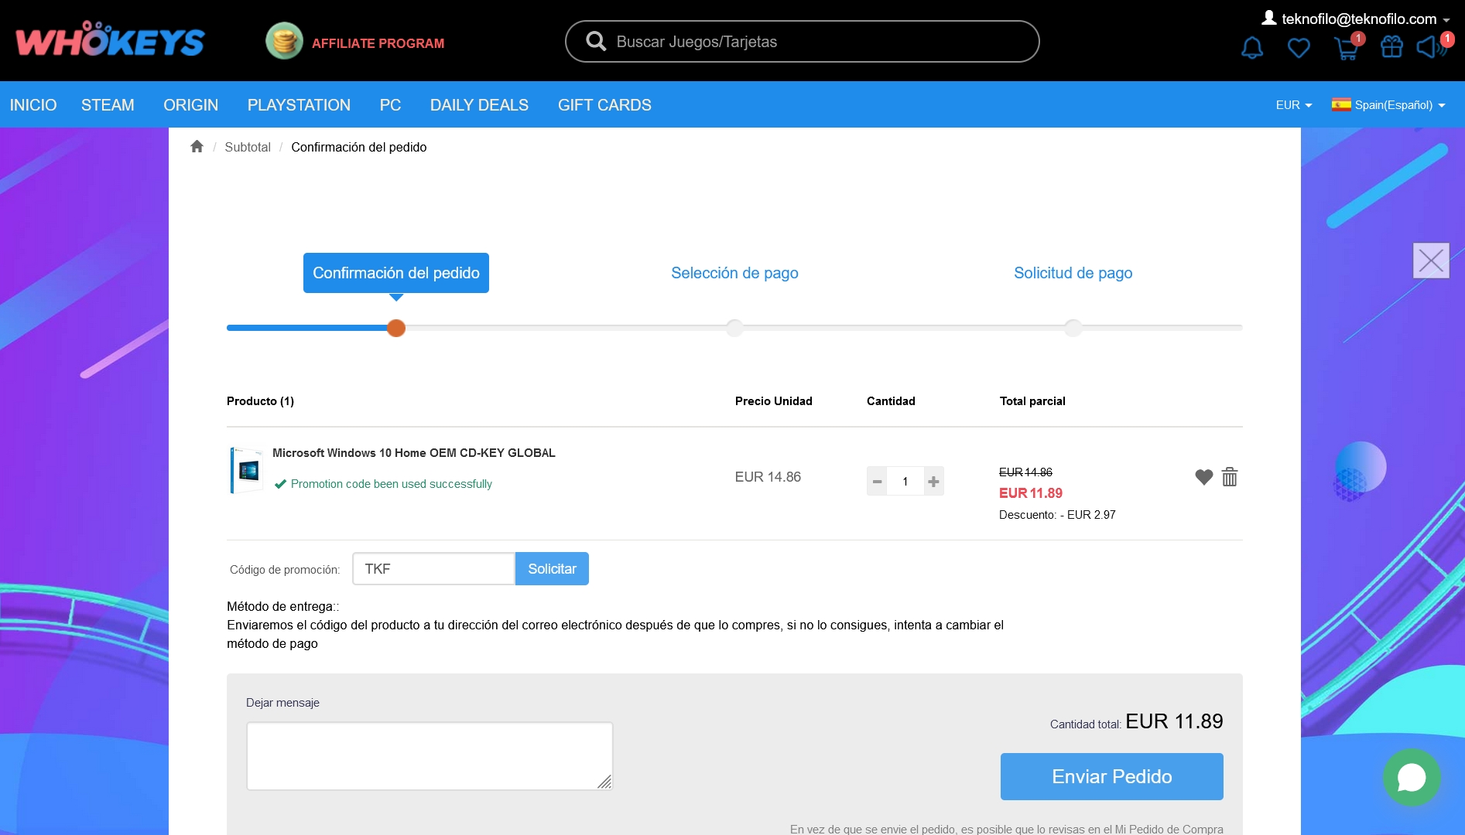Delete product with the trash icon

pos(1229,477)
